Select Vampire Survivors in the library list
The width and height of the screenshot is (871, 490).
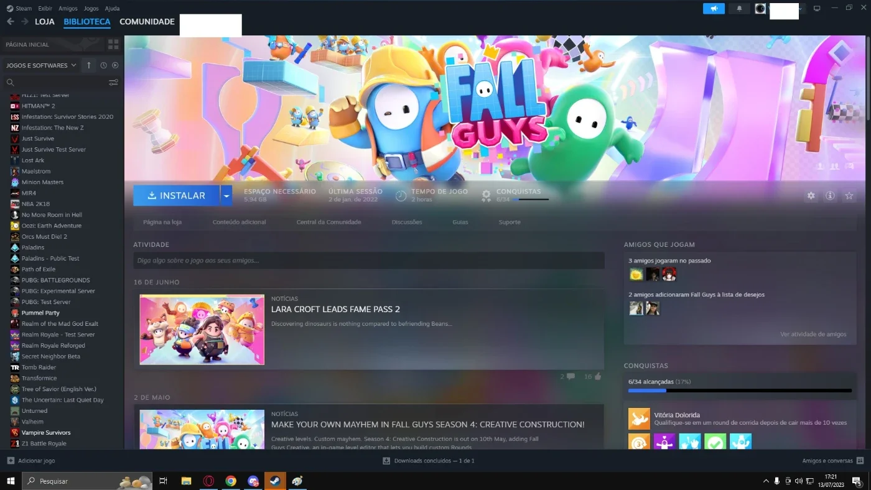coord(46,433)
